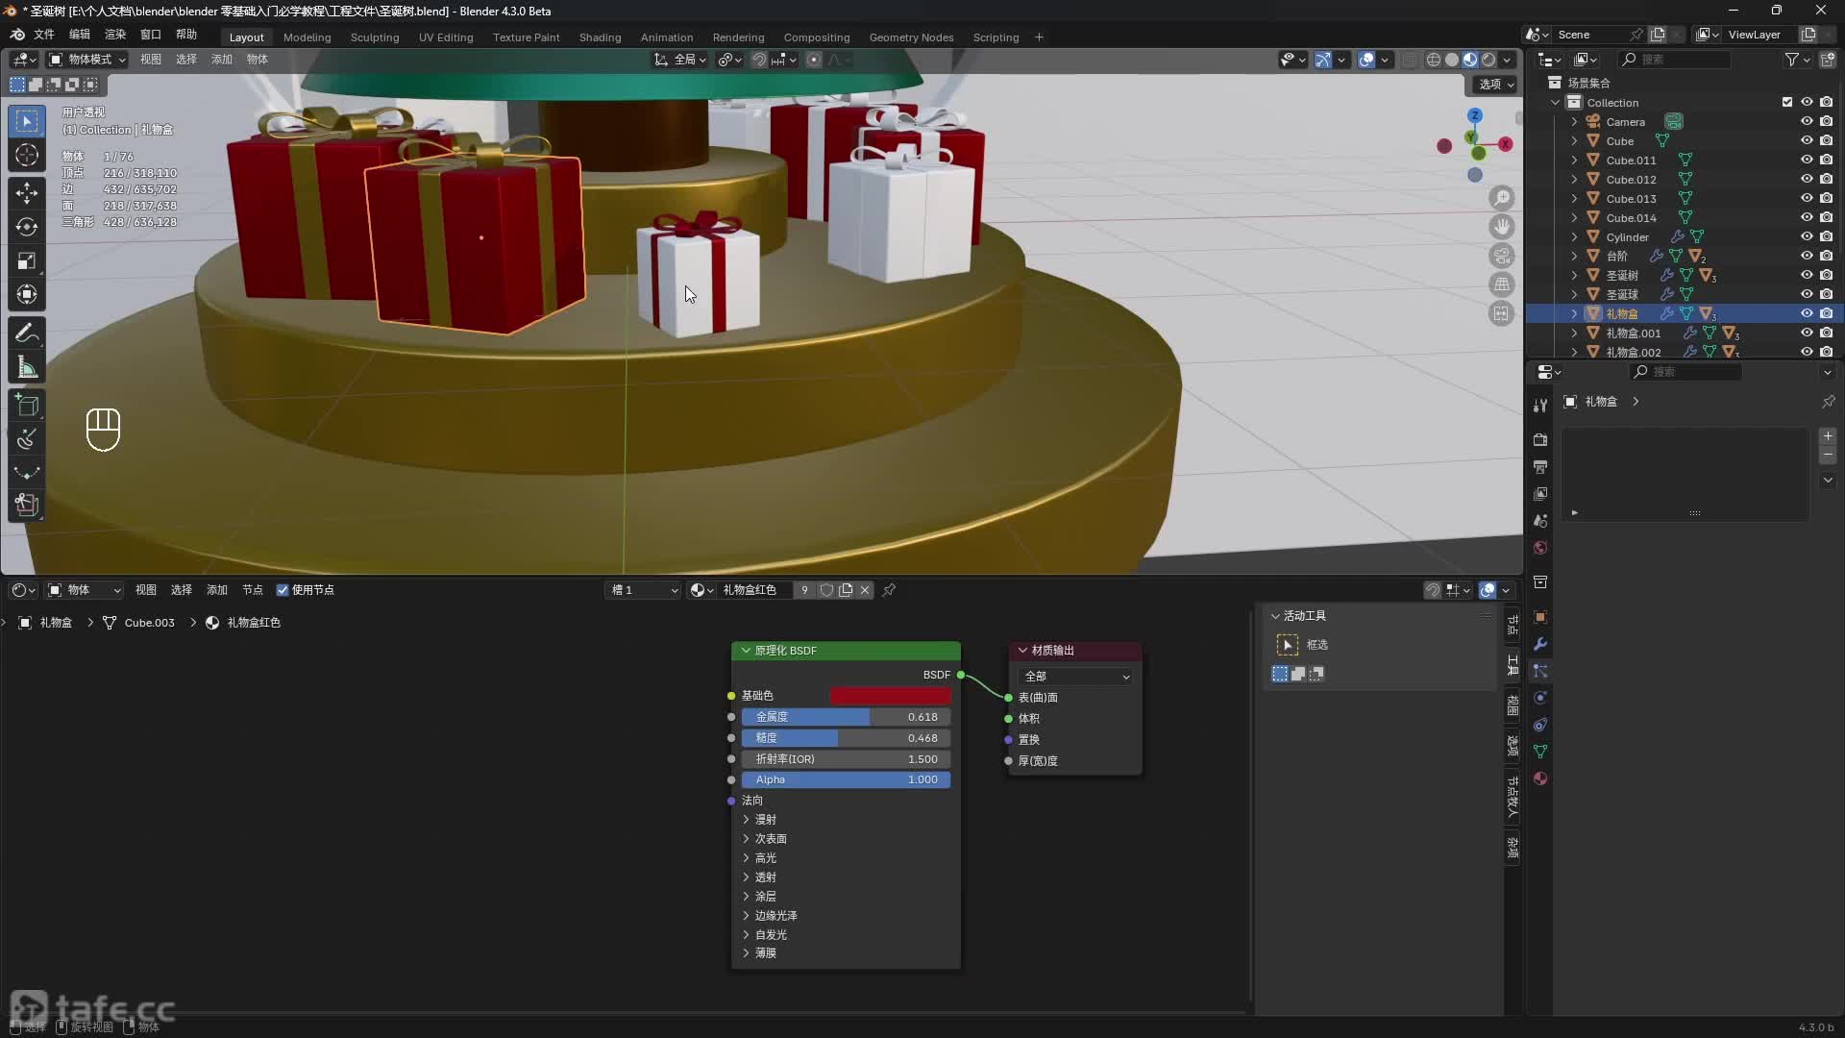The width and height of the screenshot is (1845, 1038).
Task: Click the camera view navigation icon
Action: point(1501,256)
